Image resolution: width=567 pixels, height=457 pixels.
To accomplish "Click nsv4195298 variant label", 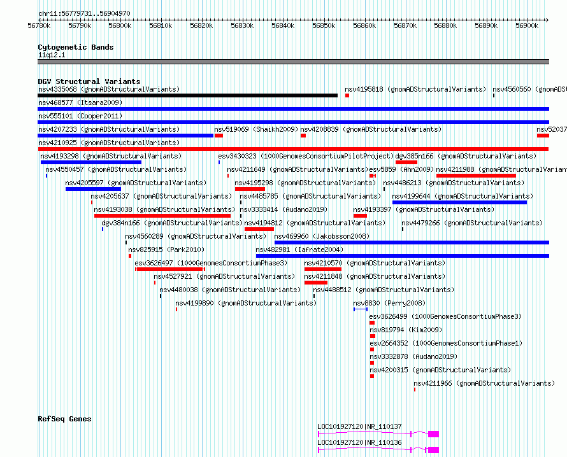I will tap(305, 183).
